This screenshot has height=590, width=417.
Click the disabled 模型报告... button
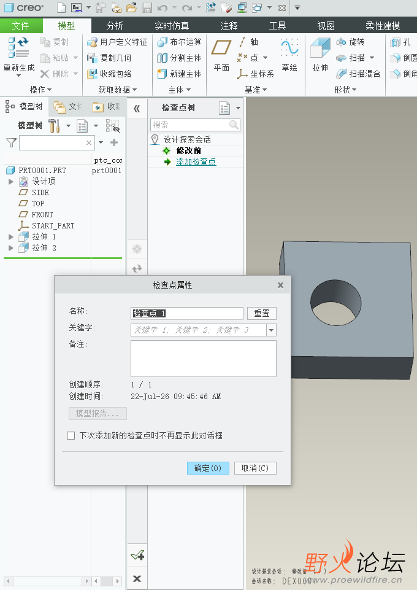click(x=98, y=414)
